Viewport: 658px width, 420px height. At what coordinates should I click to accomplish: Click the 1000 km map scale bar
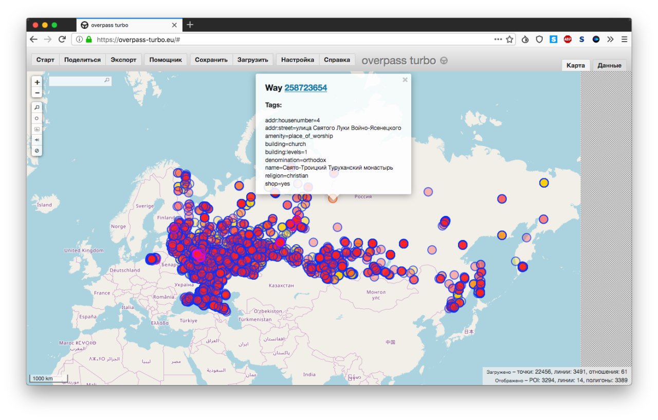pyautogui.click(x=49, y=379)
